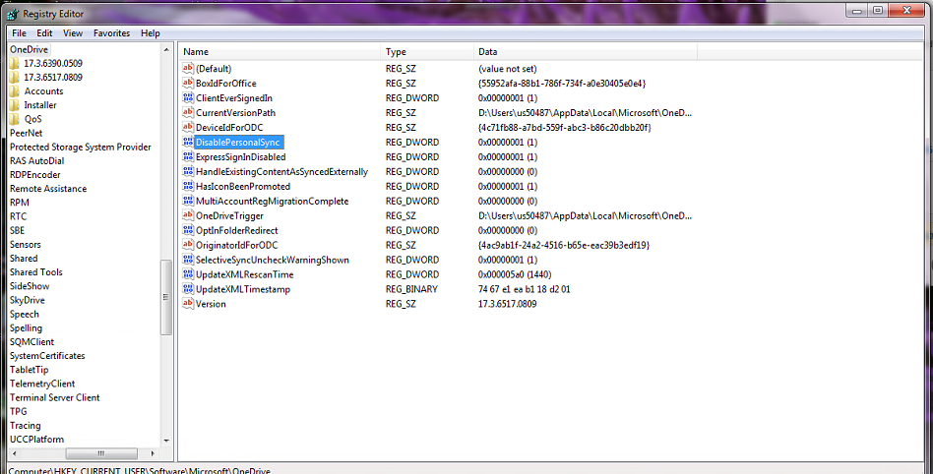Open the Edit menu
Screen dimensions: 933x474
click(44, 33)
